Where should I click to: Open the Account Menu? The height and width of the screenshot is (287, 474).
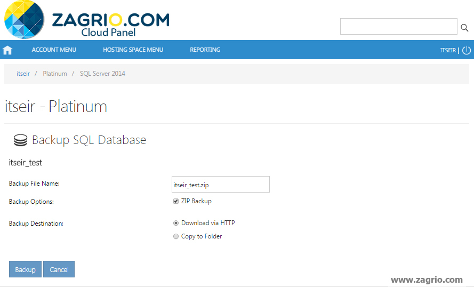point(54,50)
